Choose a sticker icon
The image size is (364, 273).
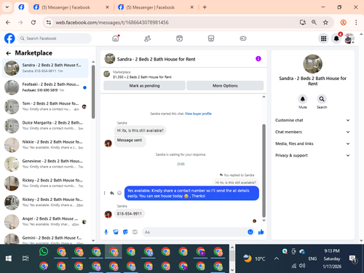[x=125, y=232]
